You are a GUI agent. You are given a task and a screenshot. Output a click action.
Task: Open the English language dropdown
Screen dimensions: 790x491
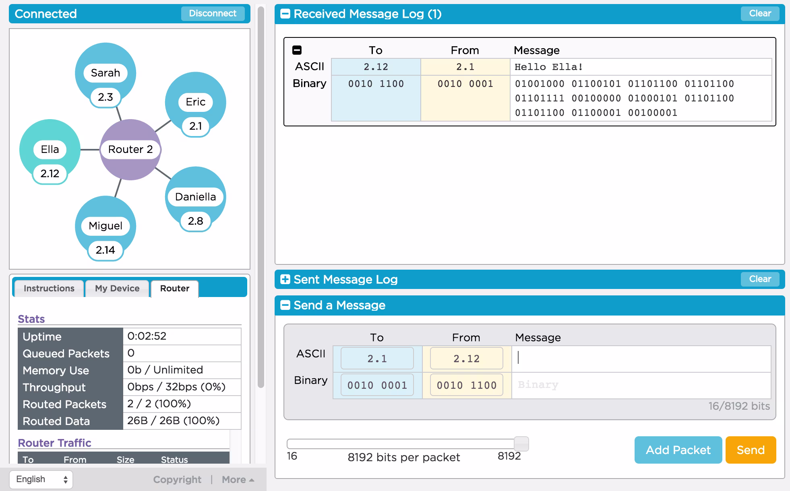coord(41,479)
